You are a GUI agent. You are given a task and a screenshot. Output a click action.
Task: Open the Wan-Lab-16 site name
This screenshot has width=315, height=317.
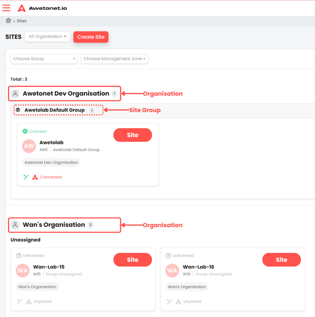pos(198,267)
